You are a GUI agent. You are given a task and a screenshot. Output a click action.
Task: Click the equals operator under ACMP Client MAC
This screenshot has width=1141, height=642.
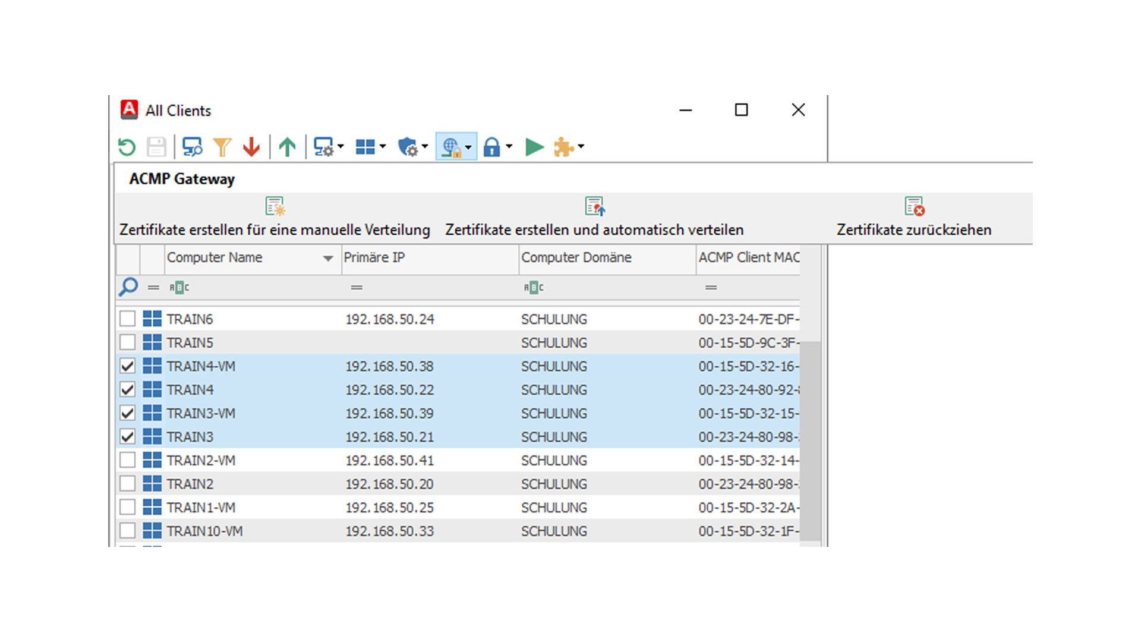pos(711,288)
